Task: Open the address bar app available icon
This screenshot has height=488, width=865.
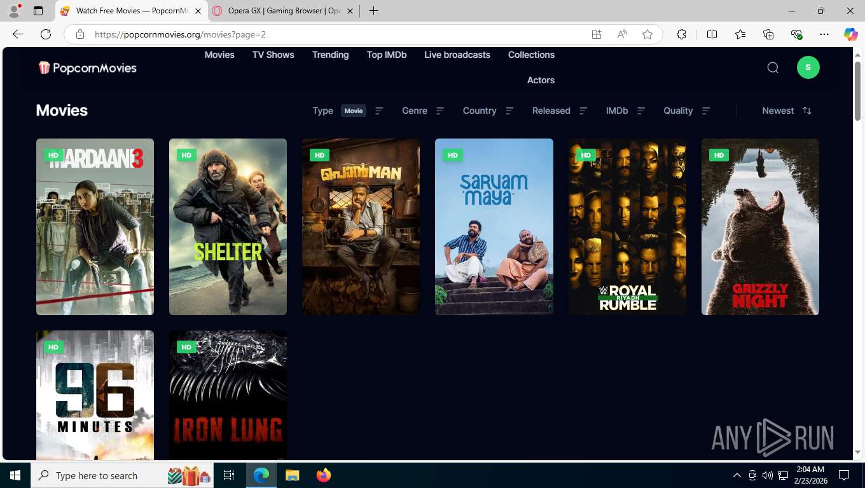Action: (597, 34)
